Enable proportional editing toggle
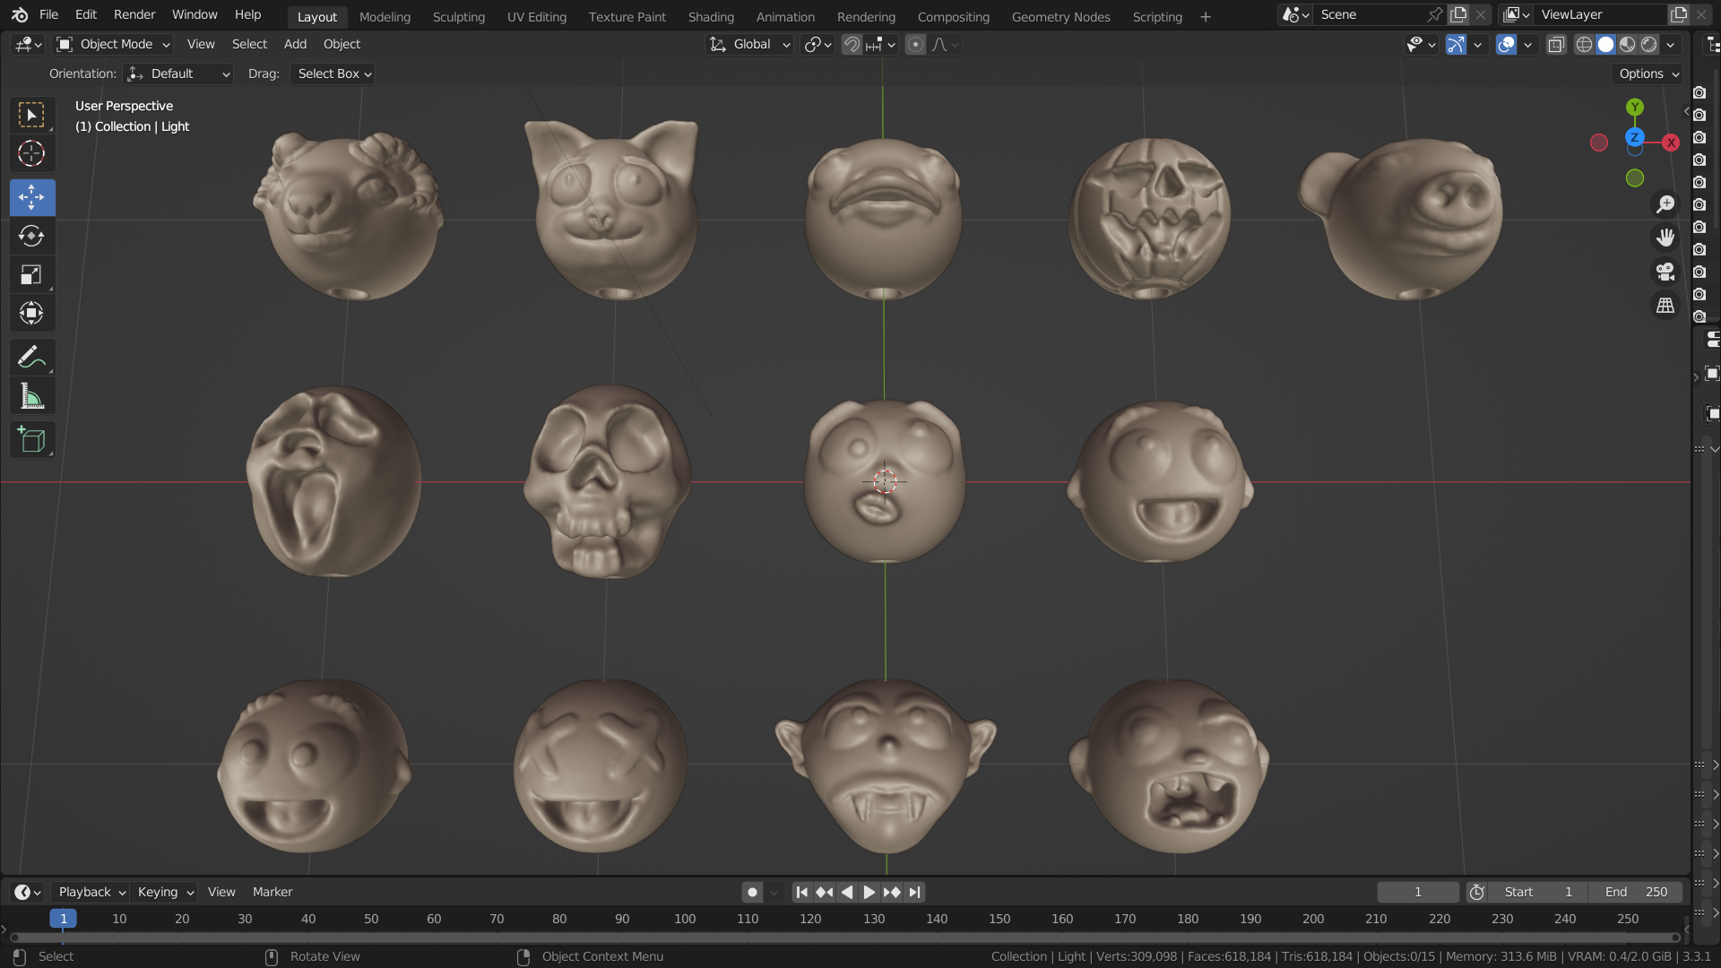1721x968 pixels. (915, 44)
